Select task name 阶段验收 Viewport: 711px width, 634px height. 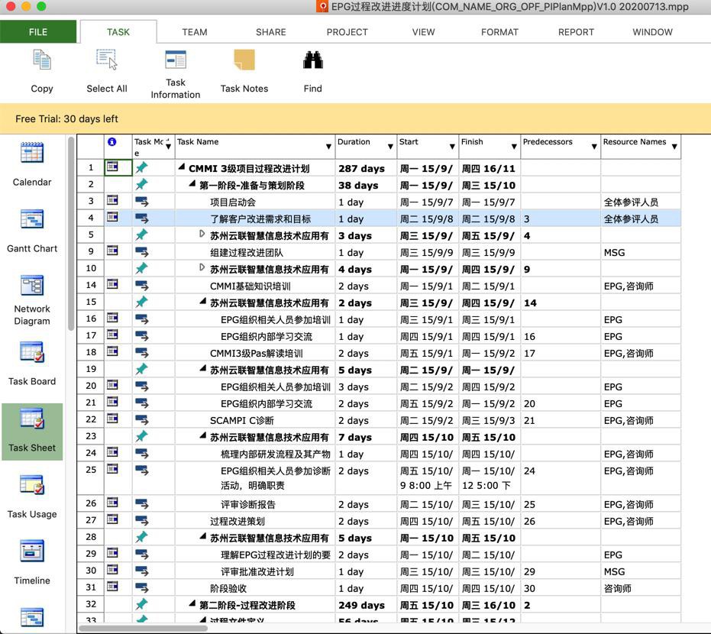228,588
